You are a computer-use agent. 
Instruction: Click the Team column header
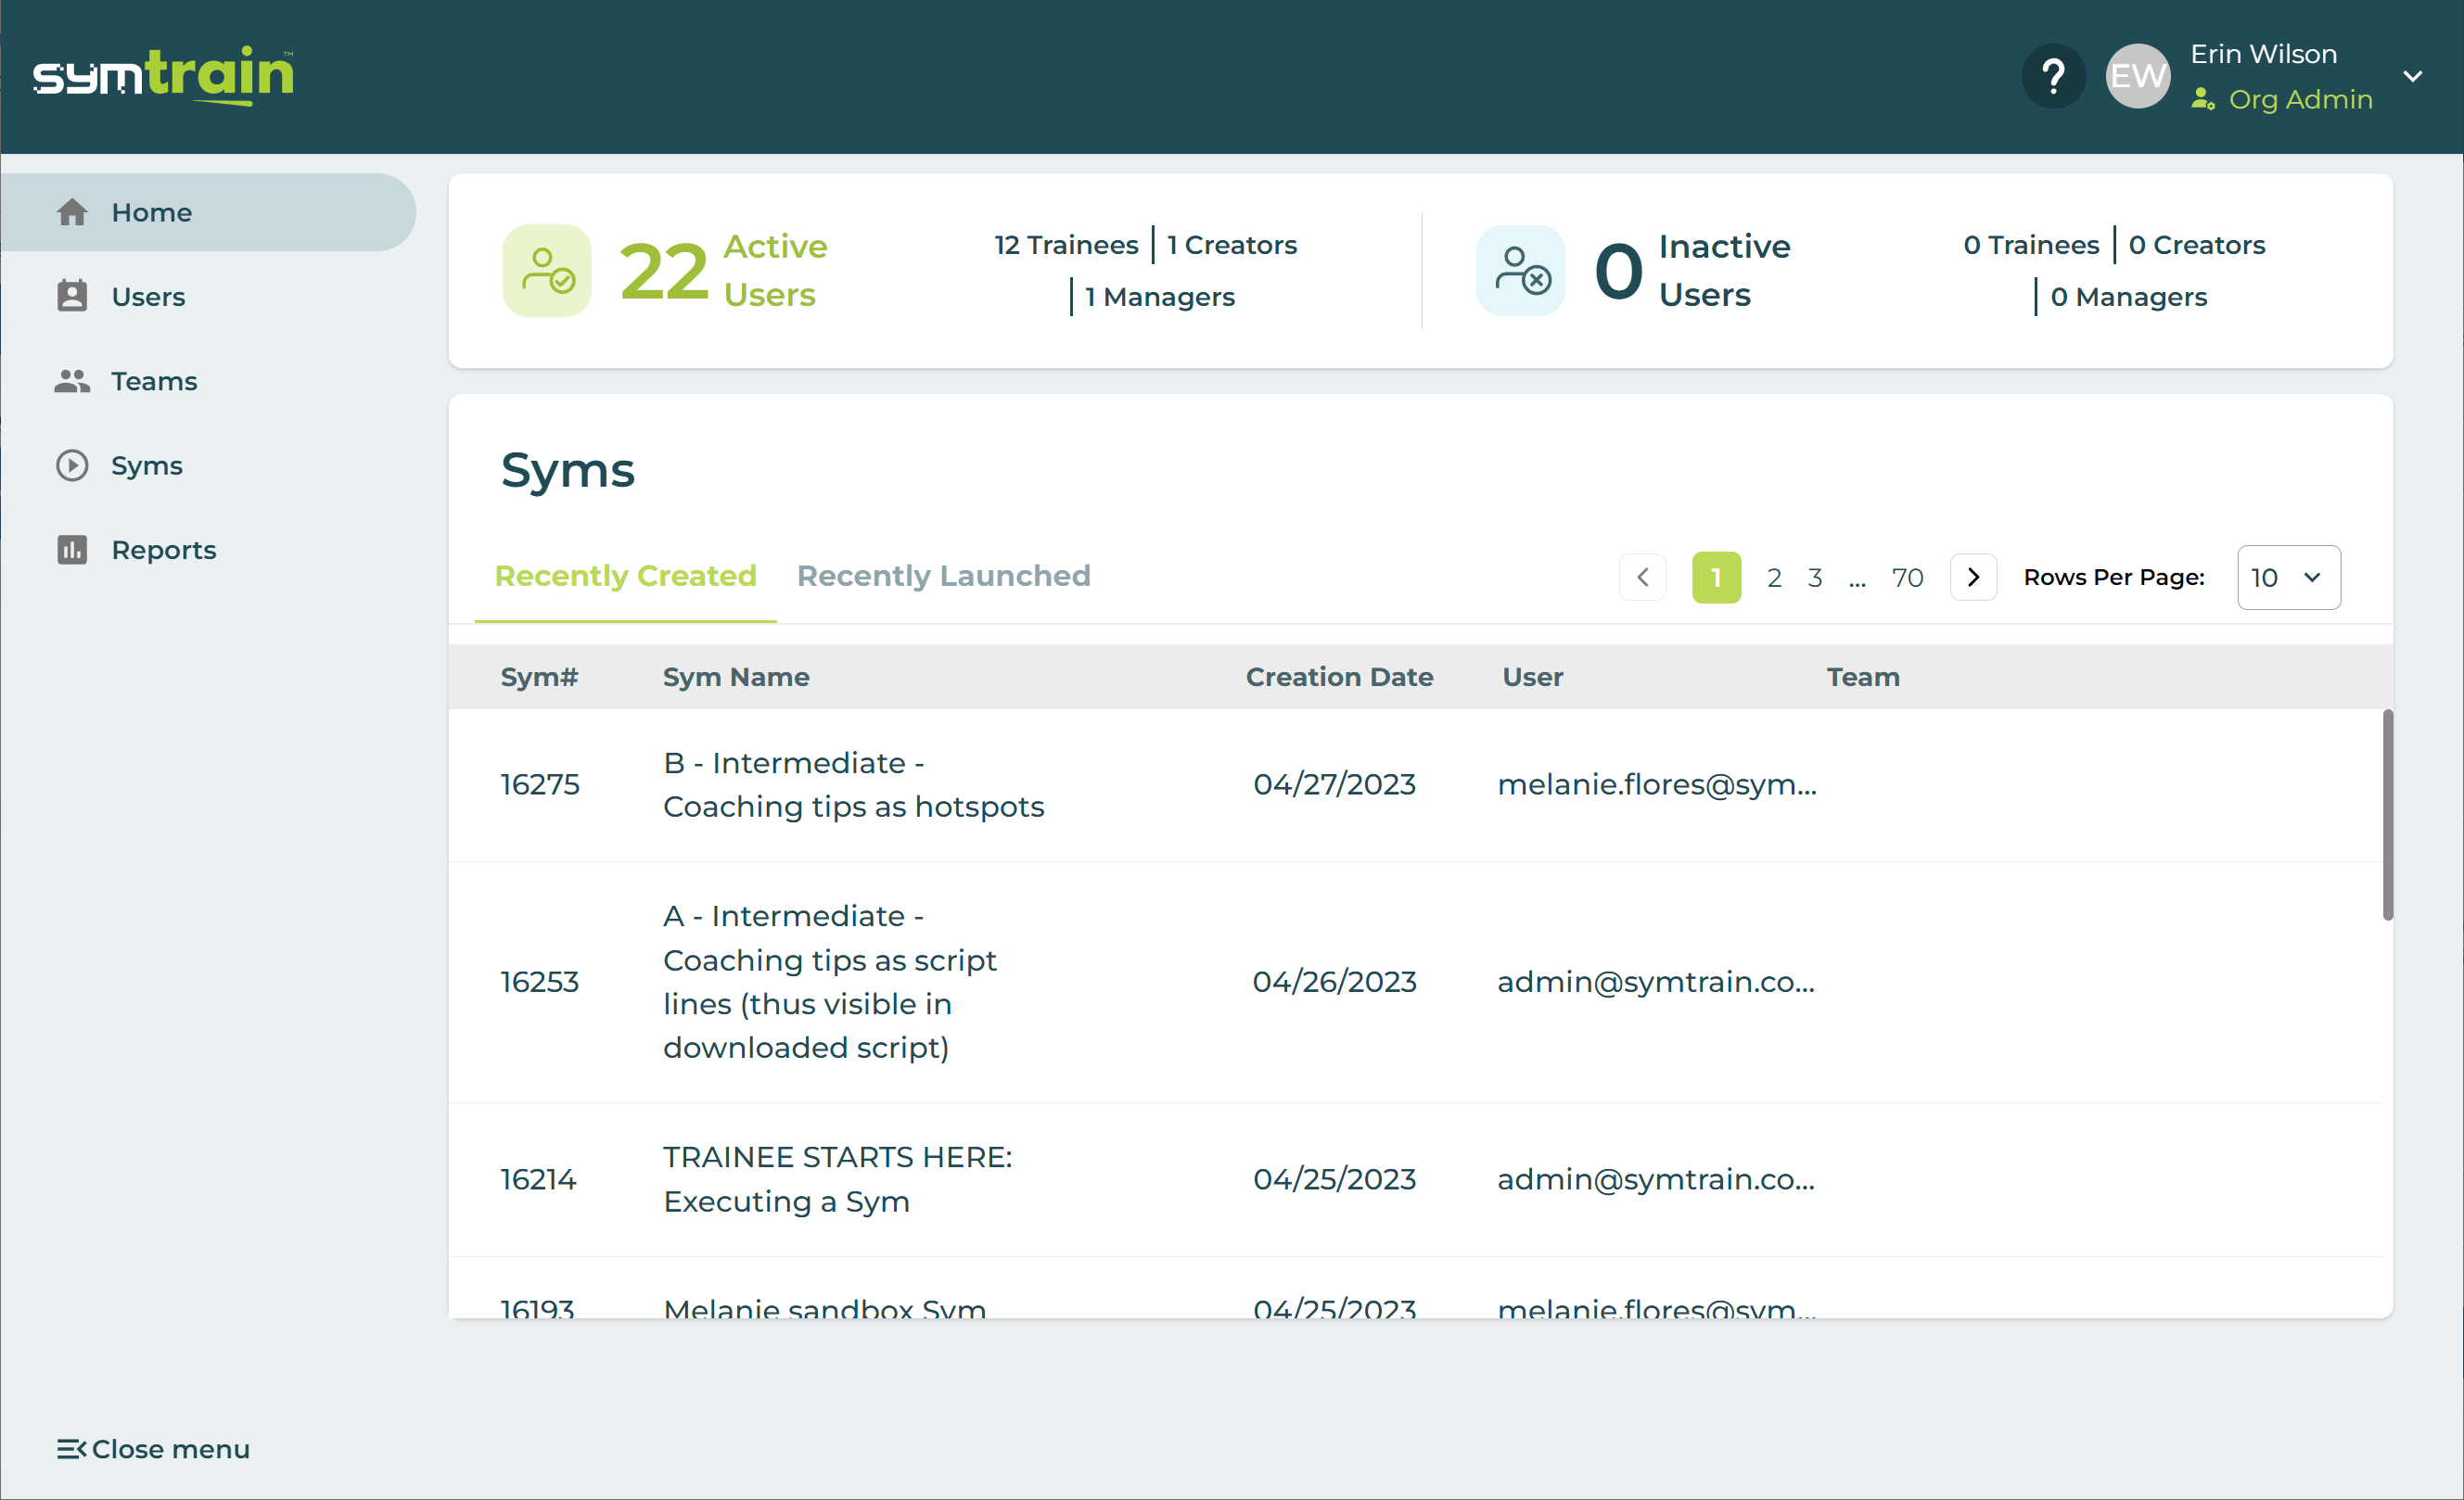point(1863,677)
